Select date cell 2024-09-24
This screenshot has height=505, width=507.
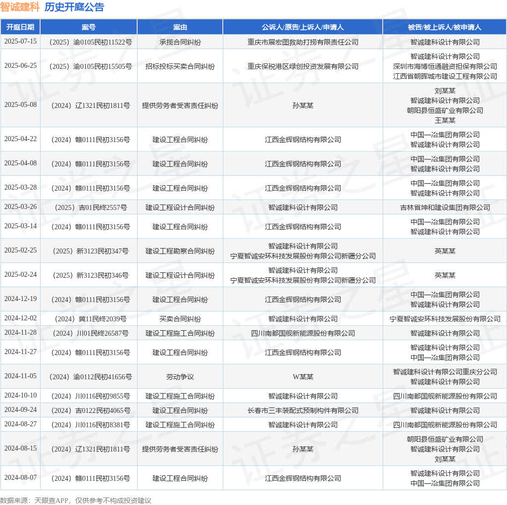[x=20, y=410]
